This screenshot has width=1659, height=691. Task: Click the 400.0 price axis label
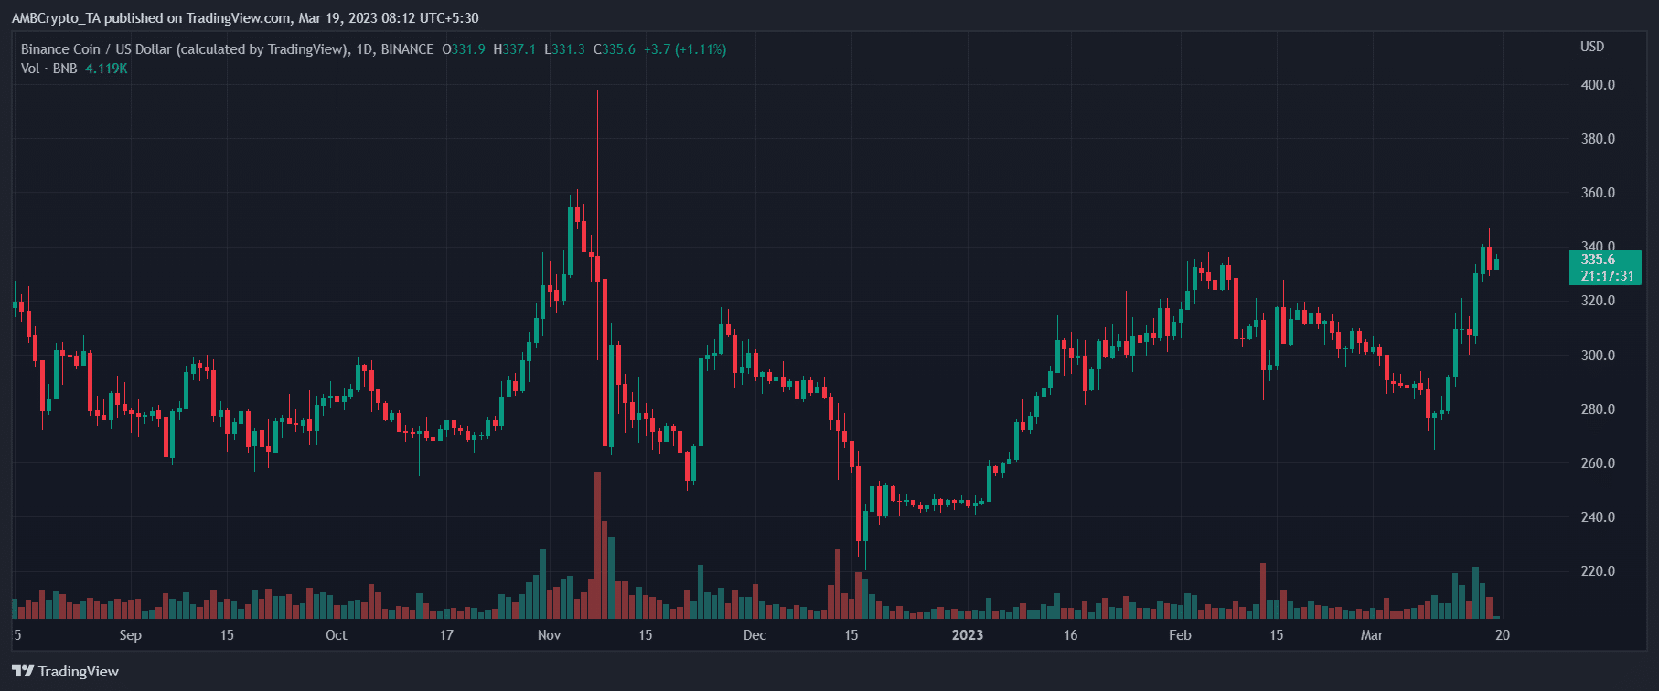[1598, 85]
